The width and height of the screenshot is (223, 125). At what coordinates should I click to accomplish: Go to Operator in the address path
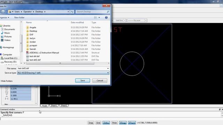[28, 11]
